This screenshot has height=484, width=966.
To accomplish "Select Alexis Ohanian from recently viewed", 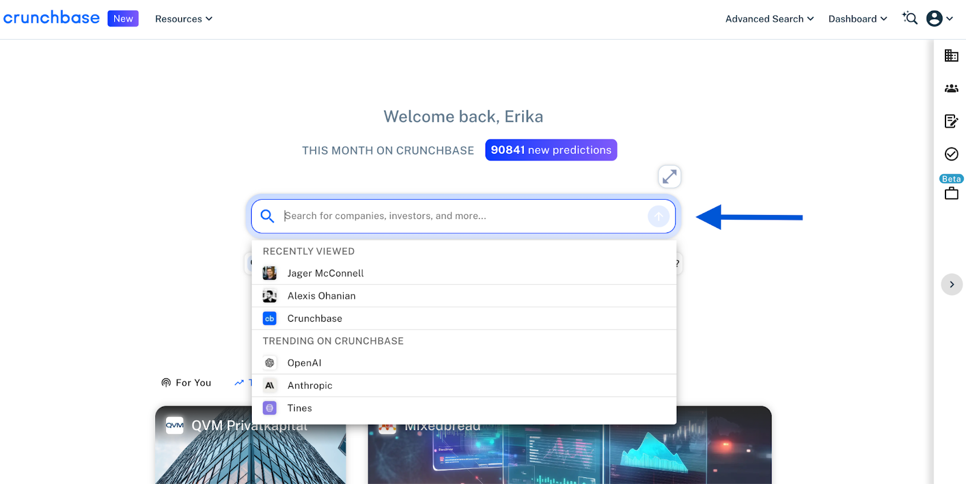I will tap(464, 296).
